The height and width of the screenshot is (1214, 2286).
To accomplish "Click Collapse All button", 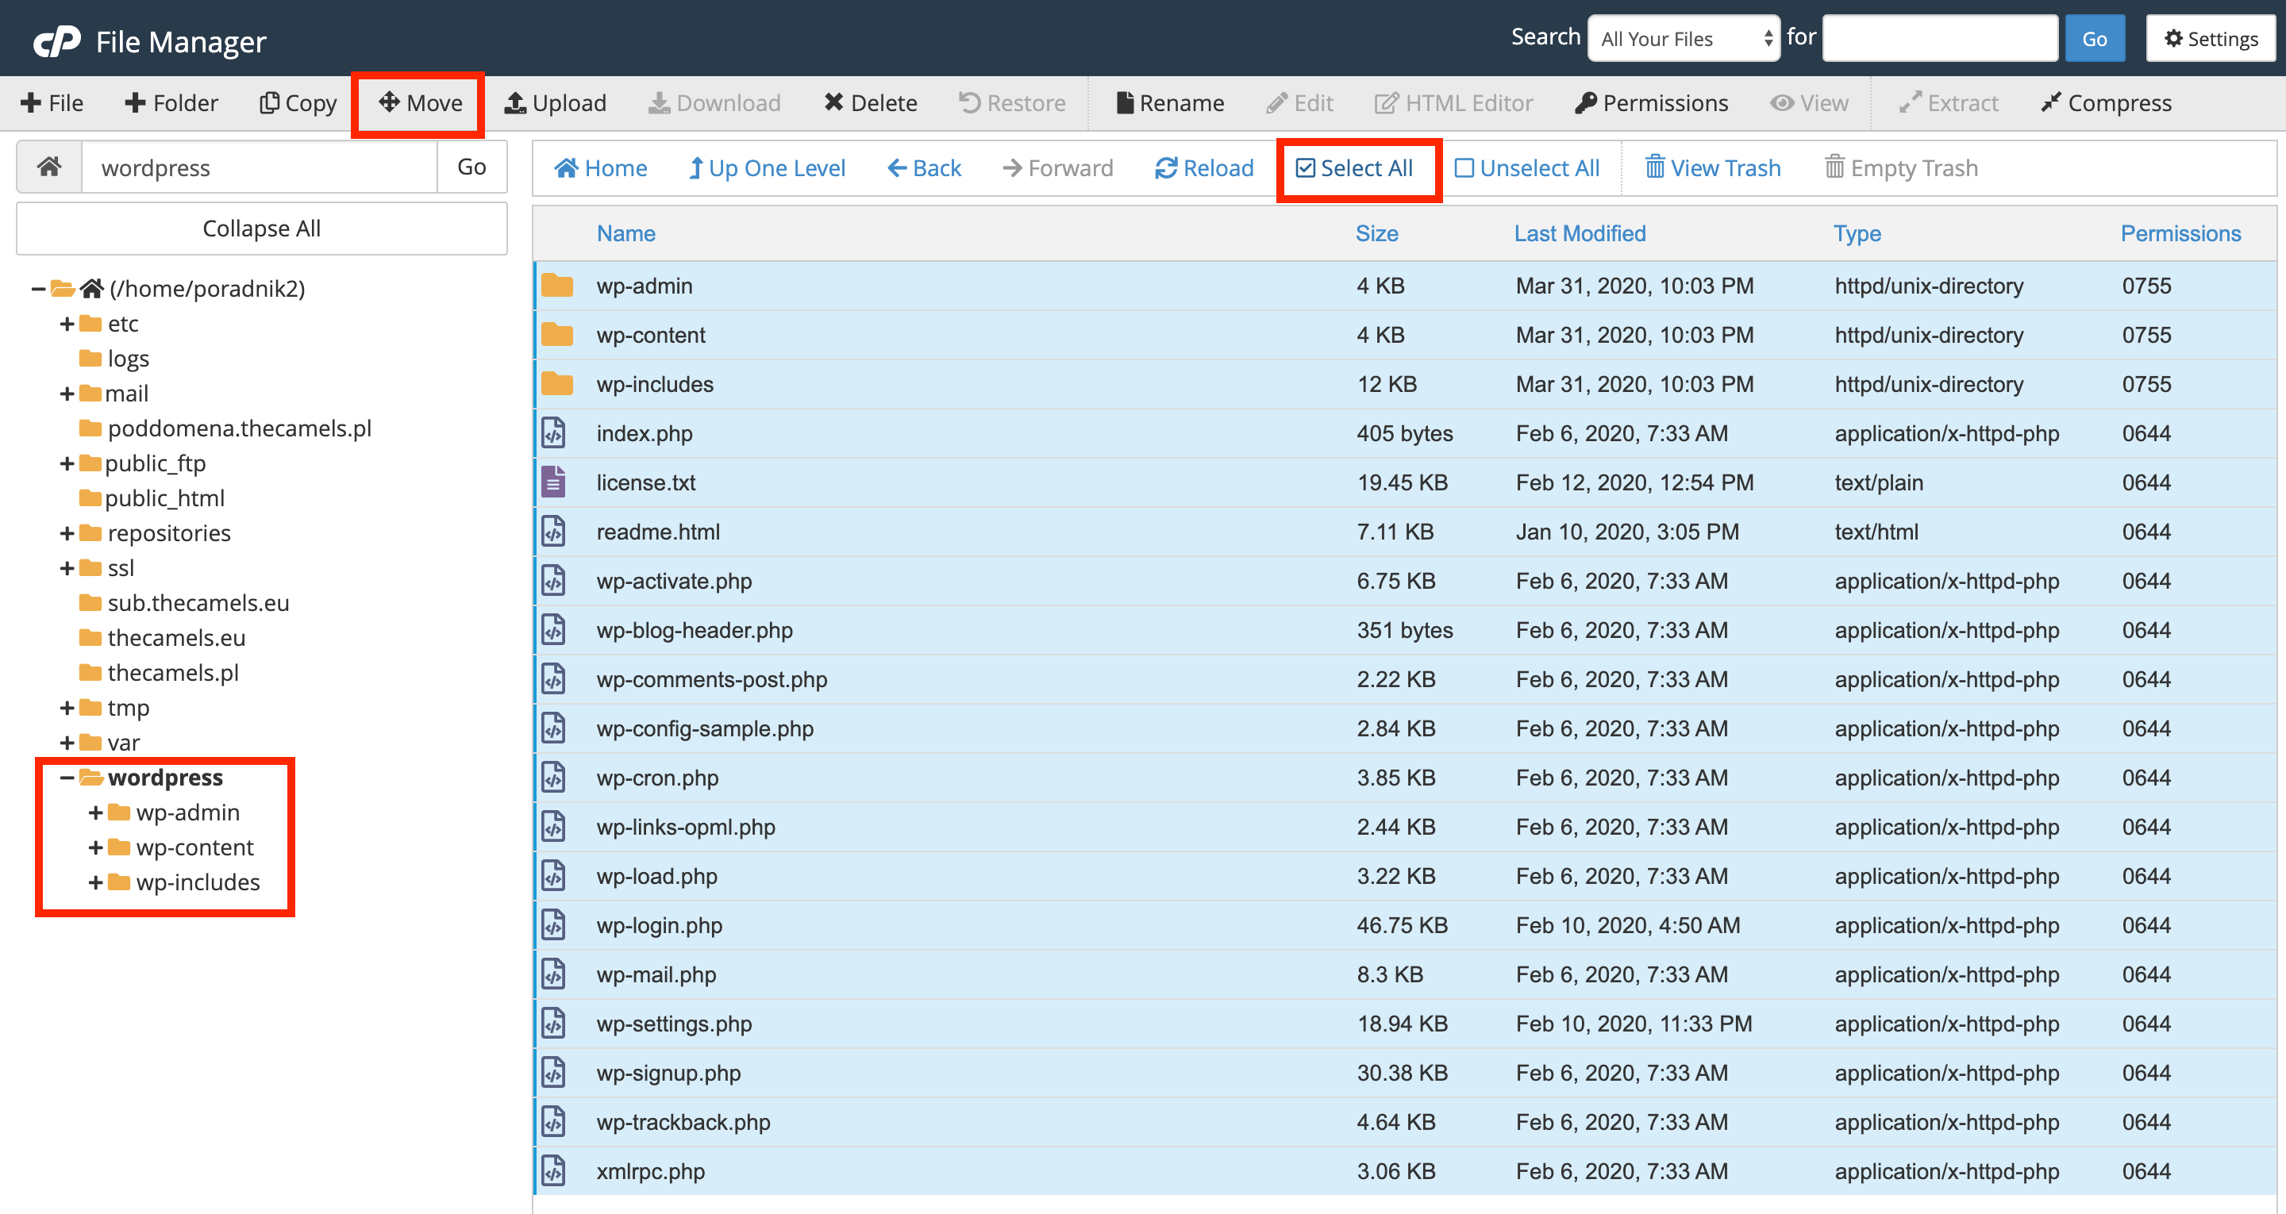I will (x=262, y=228).
